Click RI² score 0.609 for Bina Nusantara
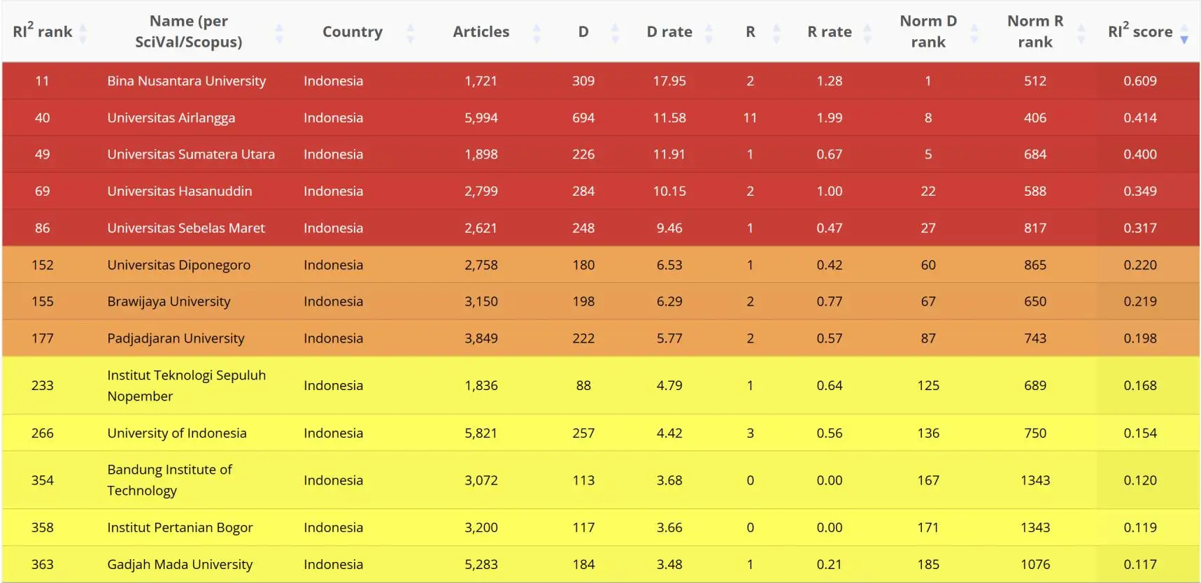Viewport: 1201px width, 583px height. point(1140,81)
